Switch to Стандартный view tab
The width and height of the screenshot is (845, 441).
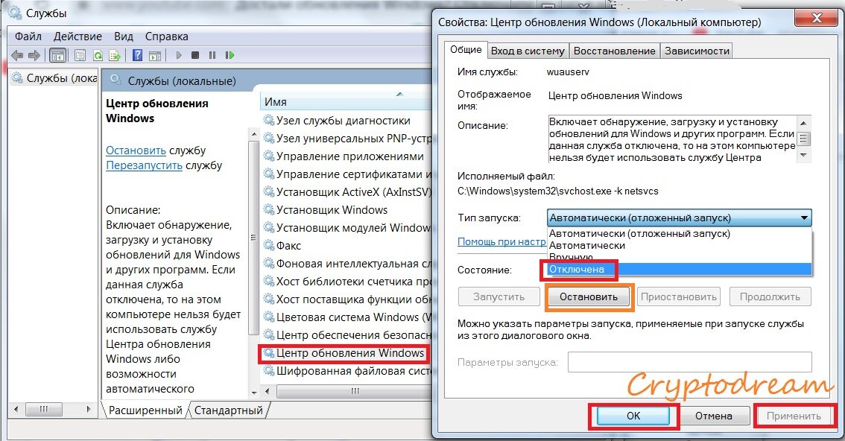229,410
